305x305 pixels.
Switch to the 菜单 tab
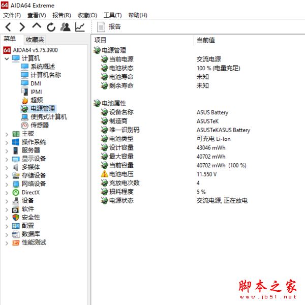click(x=10, y=39)
